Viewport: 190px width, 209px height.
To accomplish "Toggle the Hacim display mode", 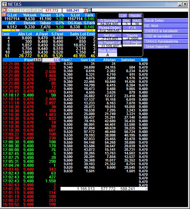I will (x=135, y=16).
